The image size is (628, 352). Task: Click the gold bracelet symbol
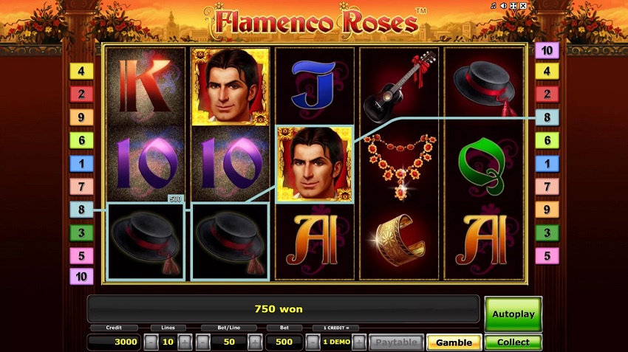tap(399, 240)
